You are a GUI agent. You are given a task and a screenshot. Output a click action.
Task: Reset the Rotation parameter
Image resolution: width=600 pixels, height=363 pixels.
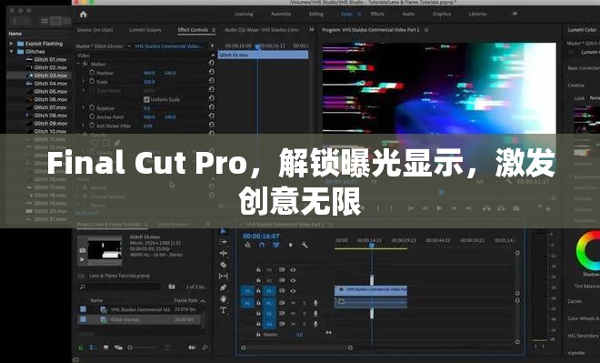(212, 107)
